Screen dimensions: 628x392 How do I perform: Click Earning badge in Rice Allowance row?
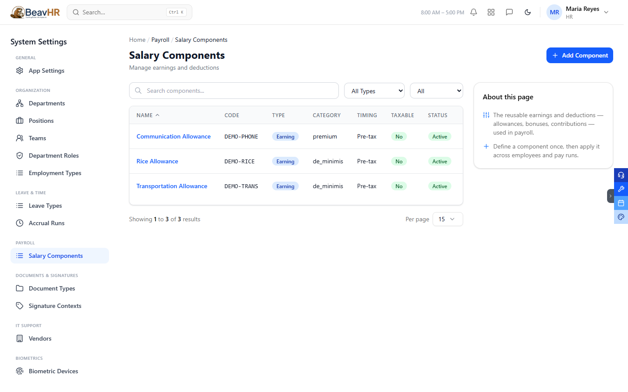click(x=285, y=161)
